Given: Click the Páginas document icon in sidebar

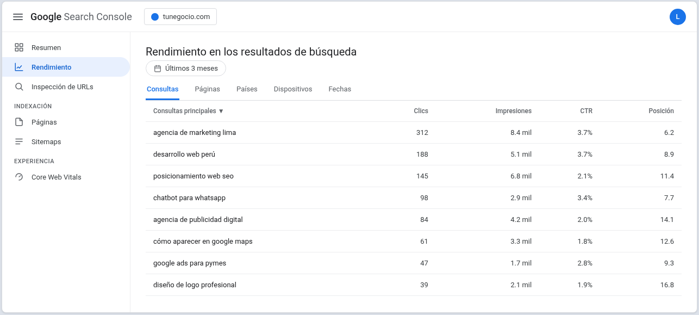Looking at the screenshot, I should (x=19, y=122).
